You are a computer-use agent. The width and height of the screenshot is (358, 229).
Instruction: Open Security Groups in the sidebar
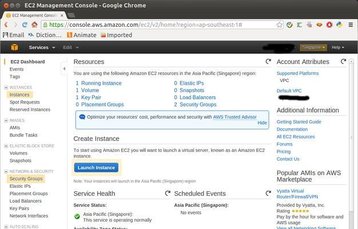[x=26, y=179]
